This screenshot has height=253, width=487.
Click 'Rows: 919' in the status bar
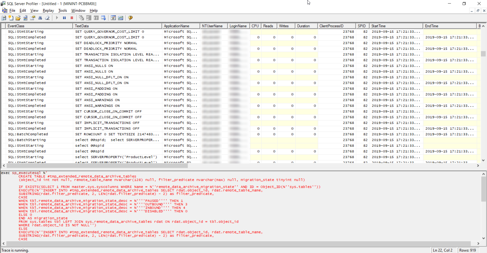[x=467, y=250]
